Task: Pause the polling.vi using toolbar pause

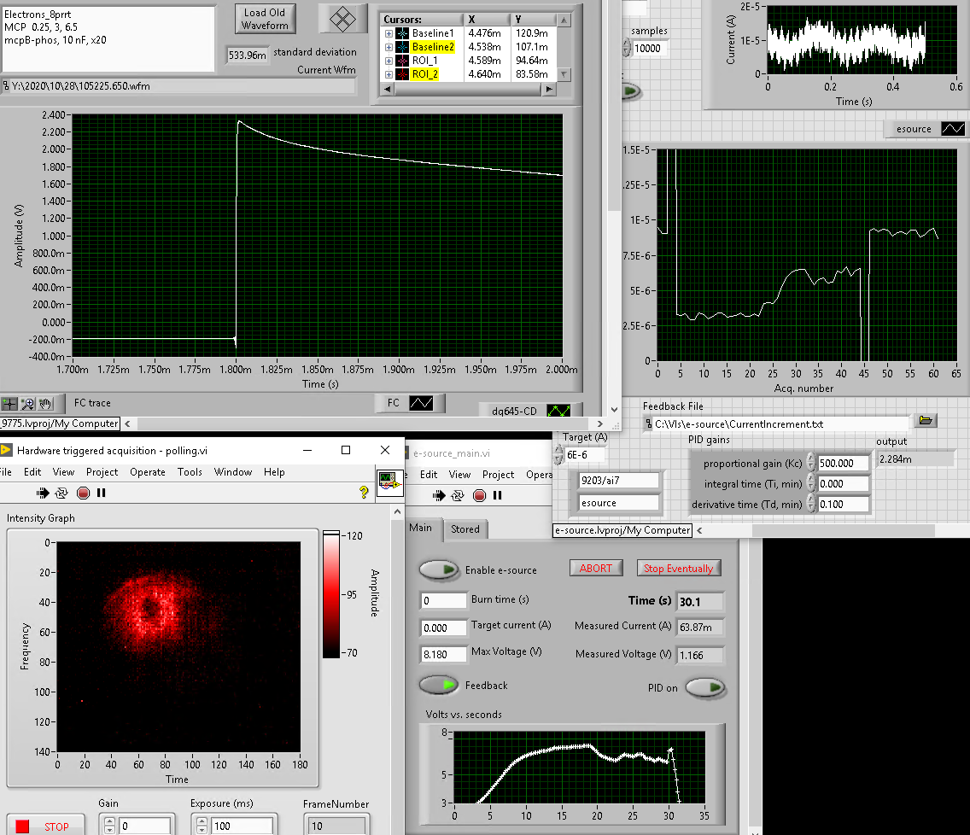Action: tap(102, 493)
